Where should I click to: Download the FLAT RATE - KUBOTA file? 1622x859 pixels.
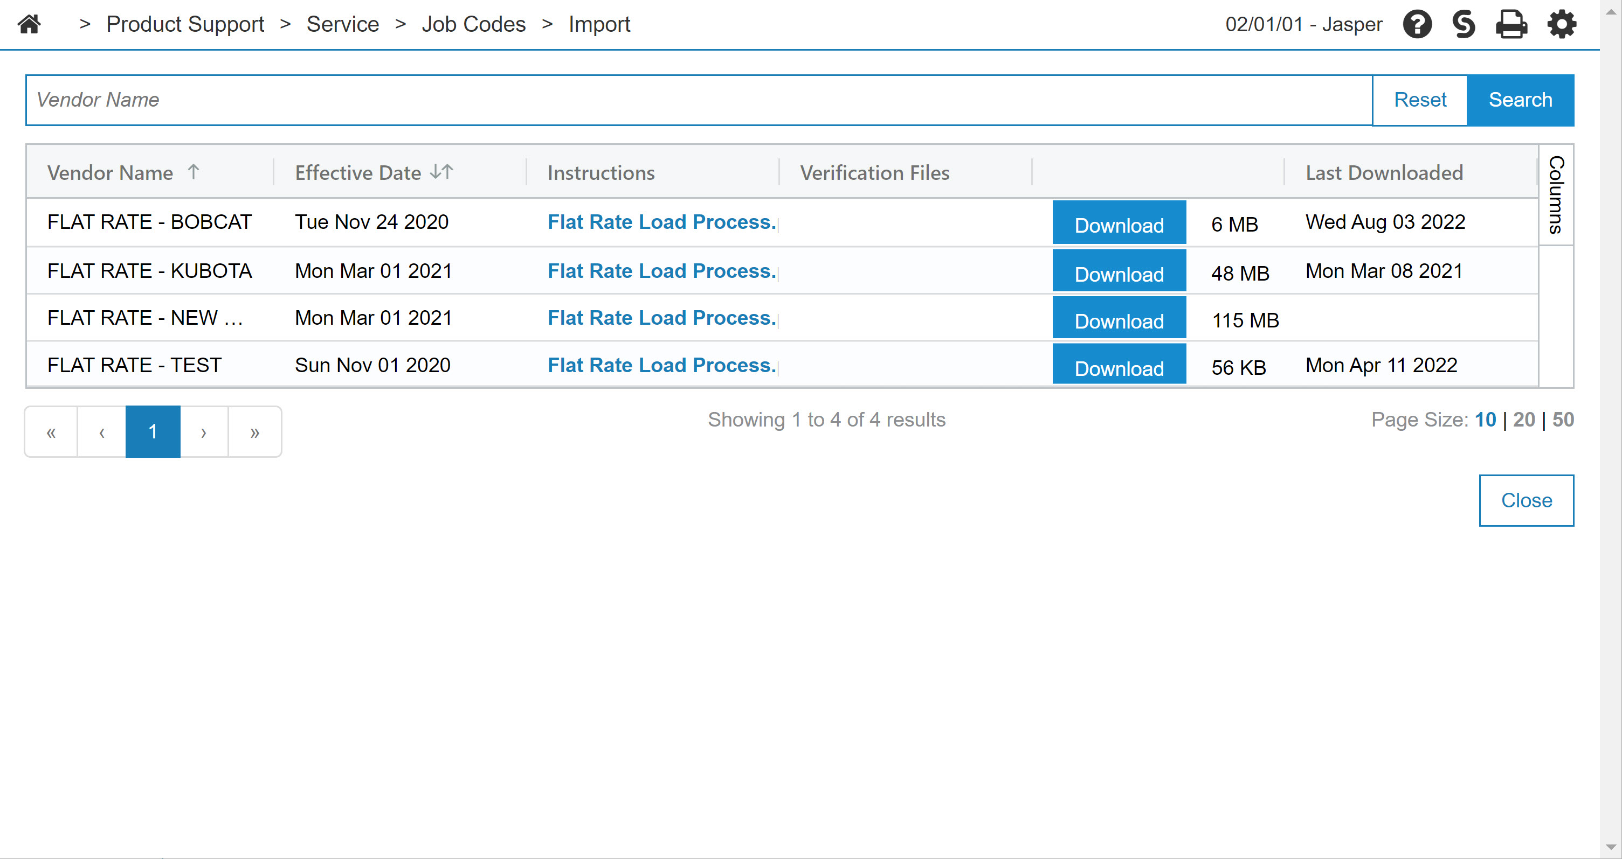1119,270
